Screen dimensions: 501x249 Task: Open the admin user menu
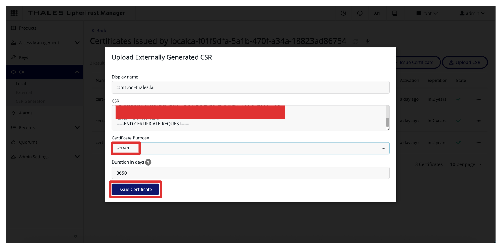(472, 13)
